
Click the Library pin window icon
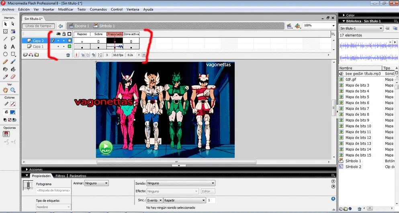387,28
